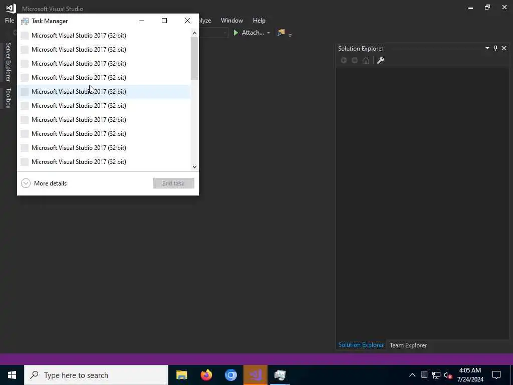Click the Solution Explorer Forward icon
The height and width of the screenshot is (385, 513).
click(x=354, y=60)
